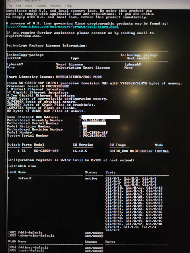Click the WS-C3850-48P model number value
The width and height of the screenshot is (190, 253).
pos(95,133)
